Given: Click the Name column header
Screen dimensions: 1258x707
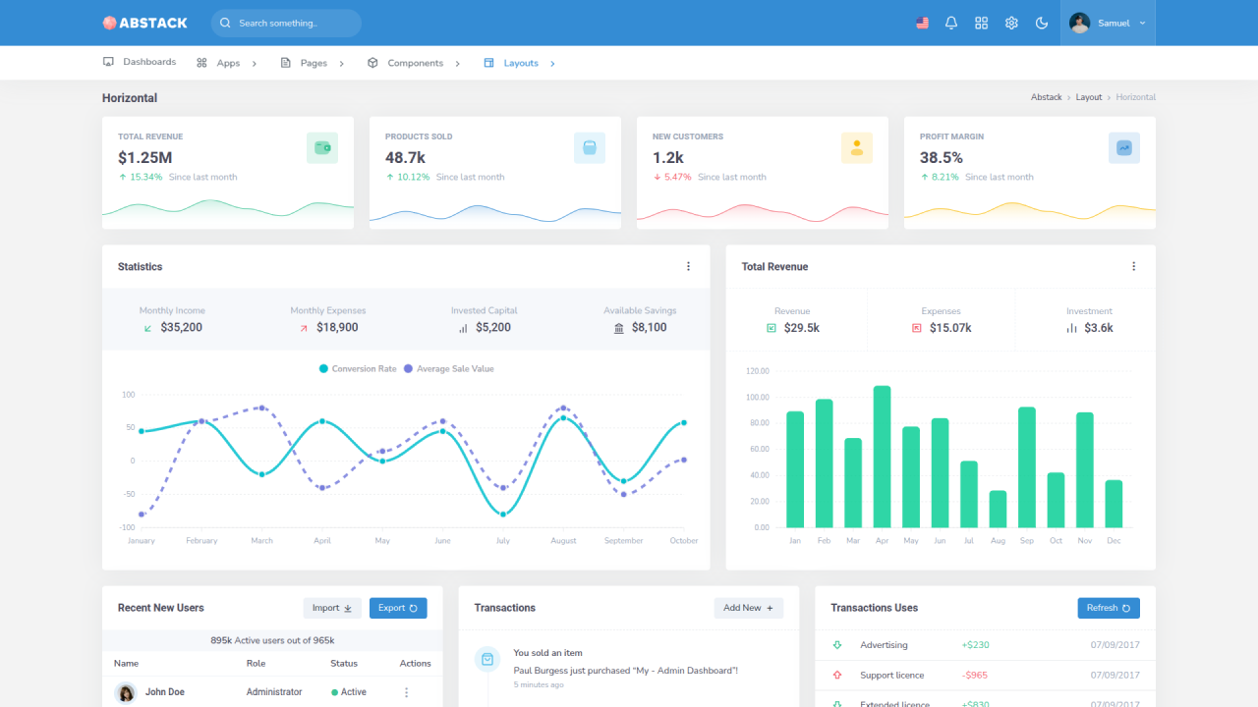Looking at the screenshot, I should point(126,664).
